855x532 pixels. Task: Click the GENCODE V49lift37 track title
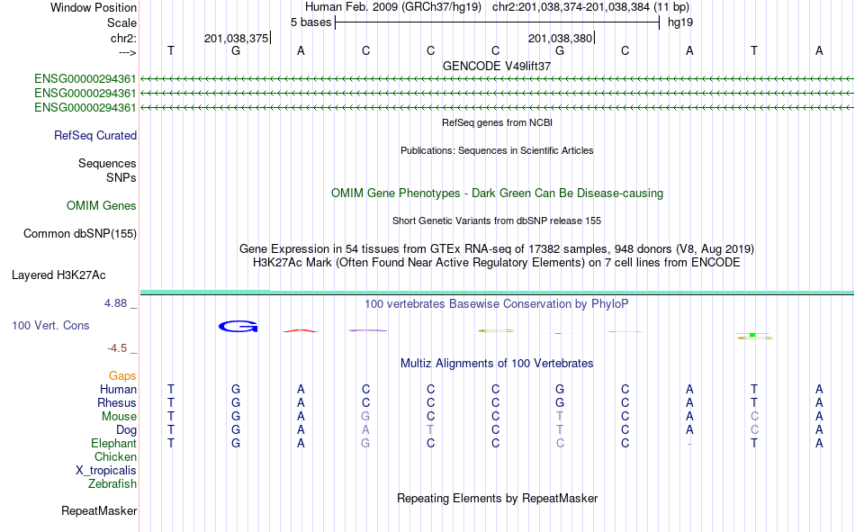497,66
